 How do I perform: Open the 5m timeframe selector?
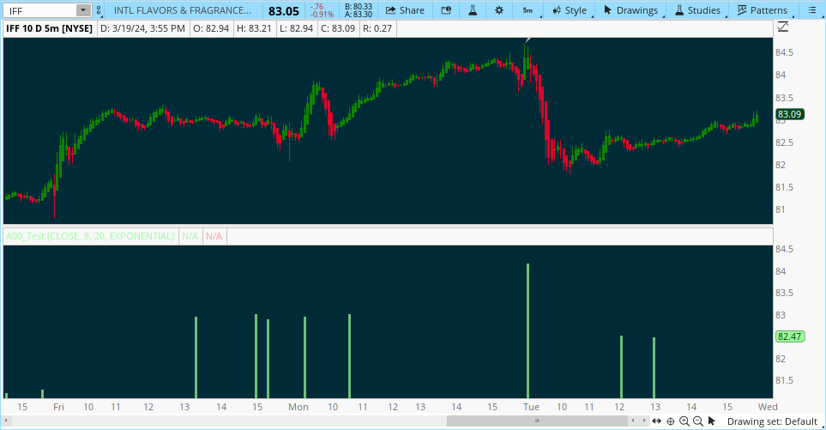pos(528,10)
